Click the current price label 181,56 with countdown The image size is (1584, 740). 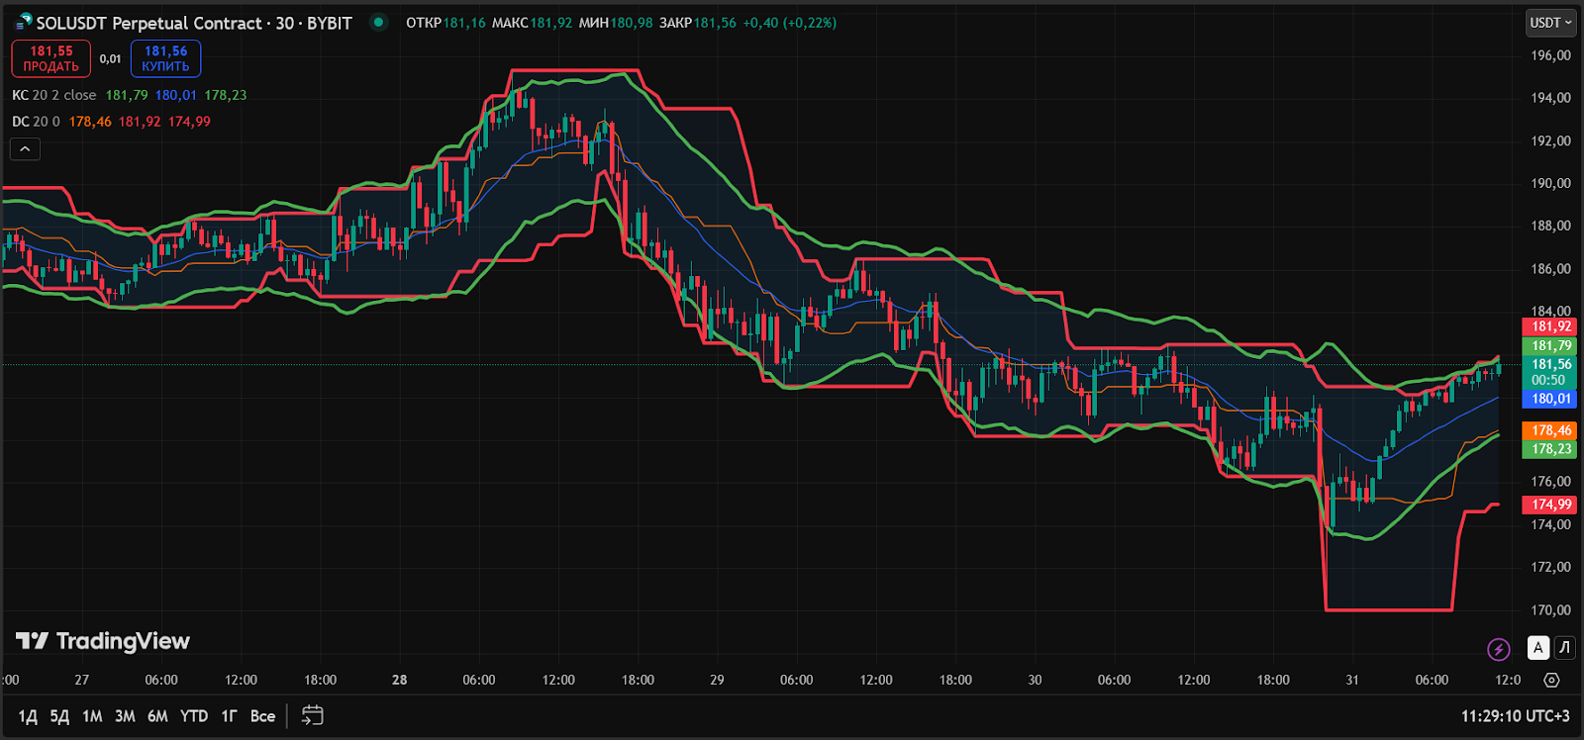1549,372
